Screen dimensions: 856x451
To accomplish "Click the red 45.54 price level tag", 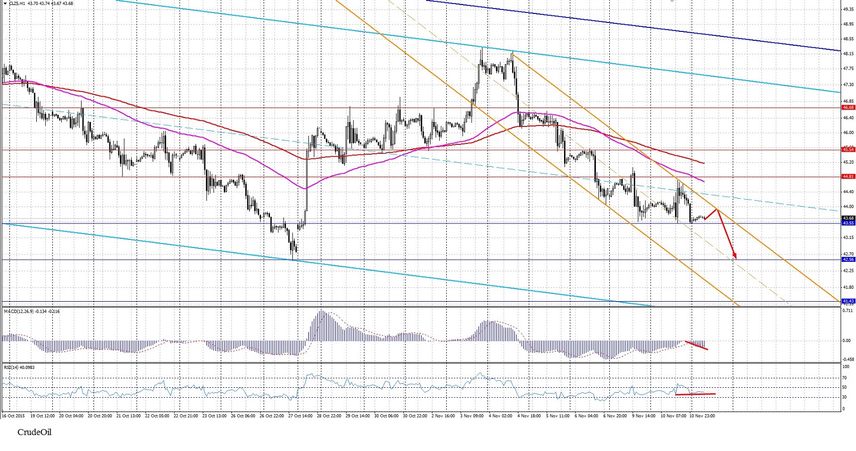I will point(848,150).
